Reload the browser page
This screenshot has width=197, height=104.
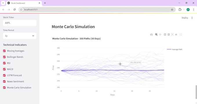(14, 10)
